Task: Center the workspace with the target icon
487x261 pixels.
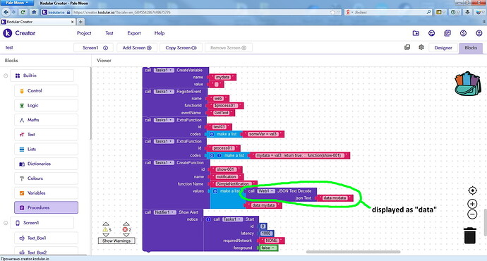Action: [472, 190]
